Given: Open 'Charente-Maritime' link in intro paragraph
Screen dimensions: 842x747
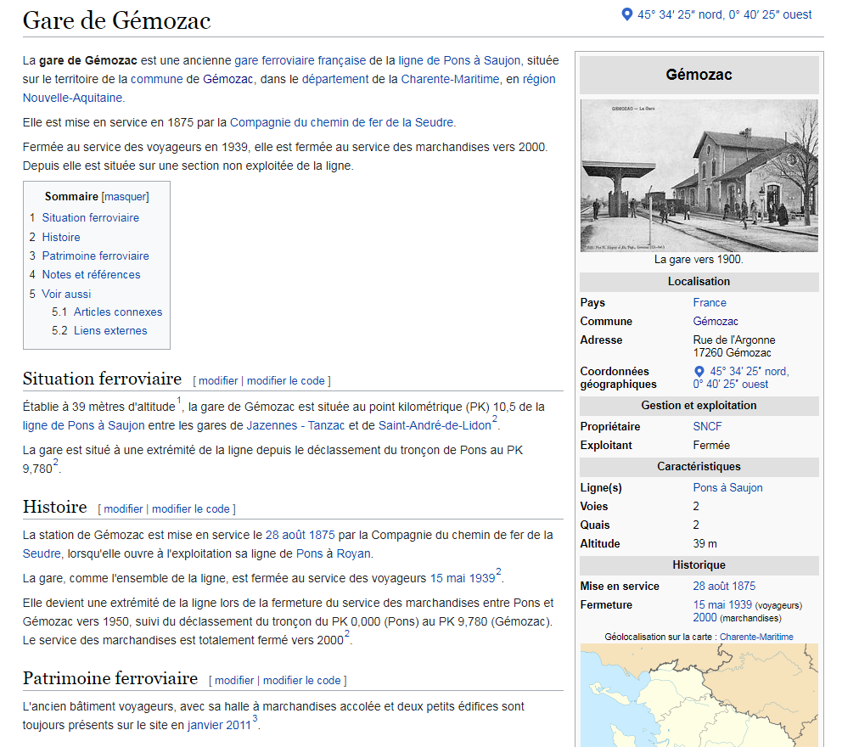Looking at the screenshot, I should (450, 79).
